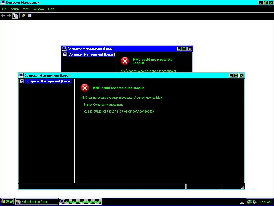The height and width of the screenshot is (206, 274).
Task: Switch to Administrative Tools taskbar button
Action: click(x=37, y=202)
